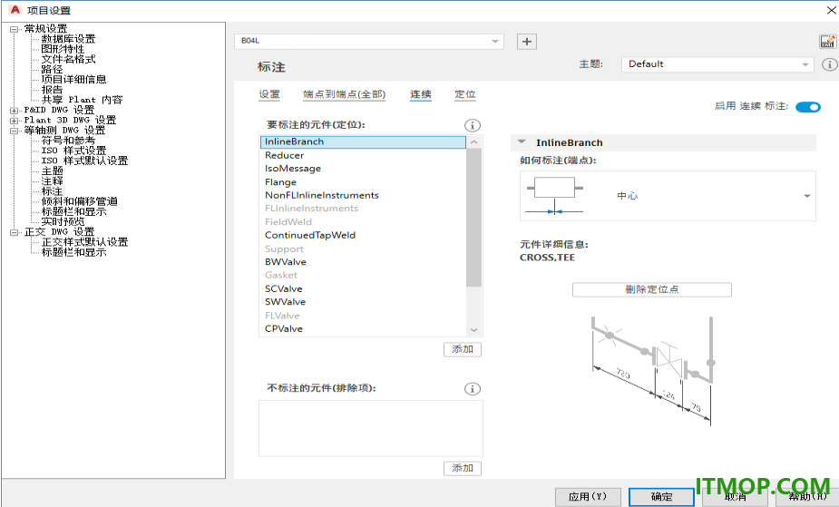The height and width of the screenshot is (507, 839).
Task: Select FLInlineInstruments in the list
Action: tap(364, 209)
